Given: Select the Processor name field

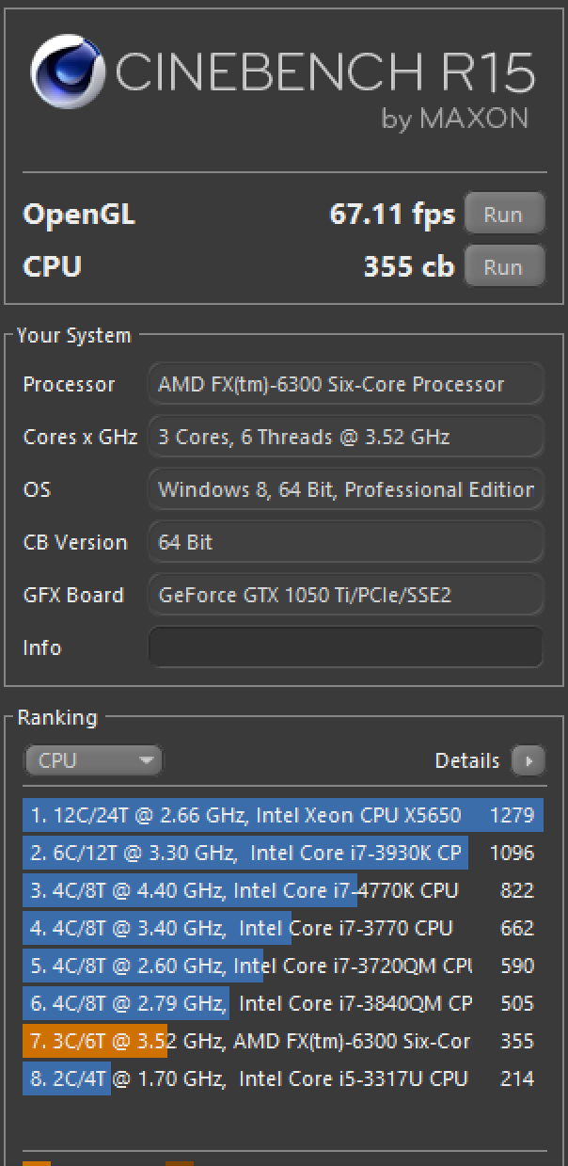Looking at the screenshot, I should click(x=346, y=384).
